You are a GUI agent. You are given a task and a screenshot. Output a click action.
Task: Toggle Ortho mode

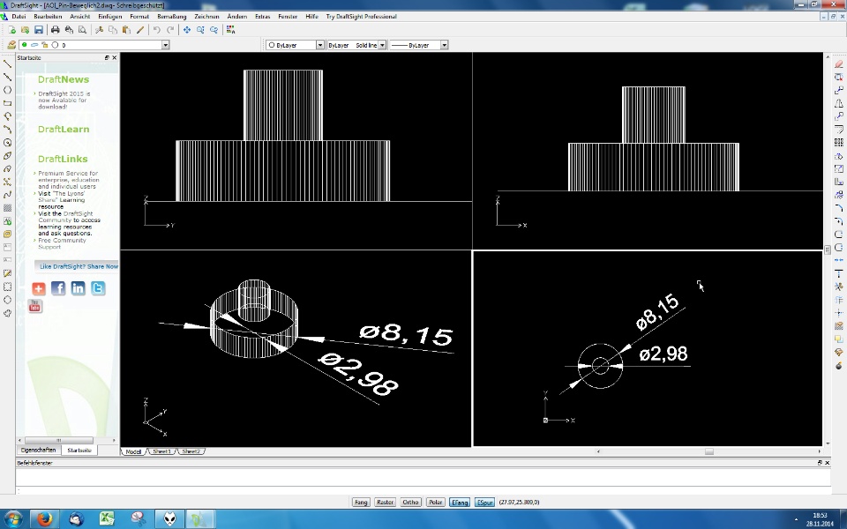(410, 502)
